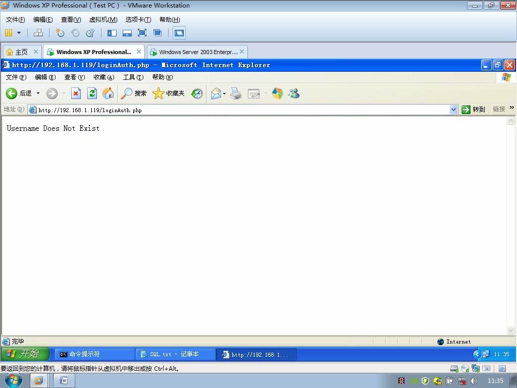The height and width of the screenshot is (388, 517).
Task: Click IE mail envelope icon
Action: pos(216,93)
